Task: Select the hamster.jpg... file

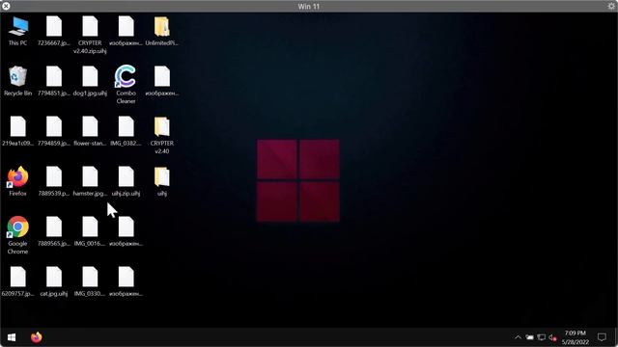Action: pos(90,182)
